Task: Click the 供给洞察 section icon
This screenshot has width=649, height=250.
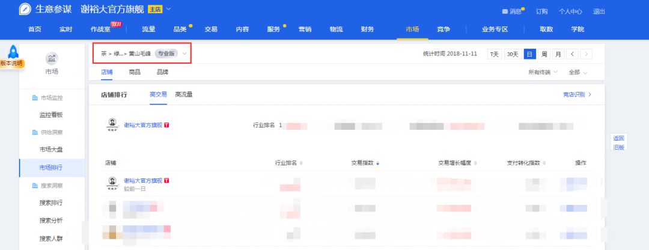Action: point(35,132)
